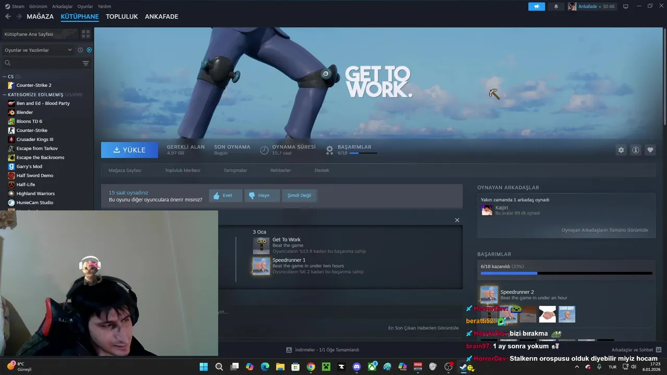Open Microsoft Edge from taskbar
Image resolution: width=667 pixels, height=375 pixels.
pos(265,367)
